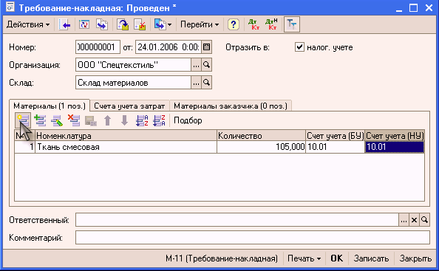Click the ellipsis select button for Ответственный
439x271 pixels.
404,220
